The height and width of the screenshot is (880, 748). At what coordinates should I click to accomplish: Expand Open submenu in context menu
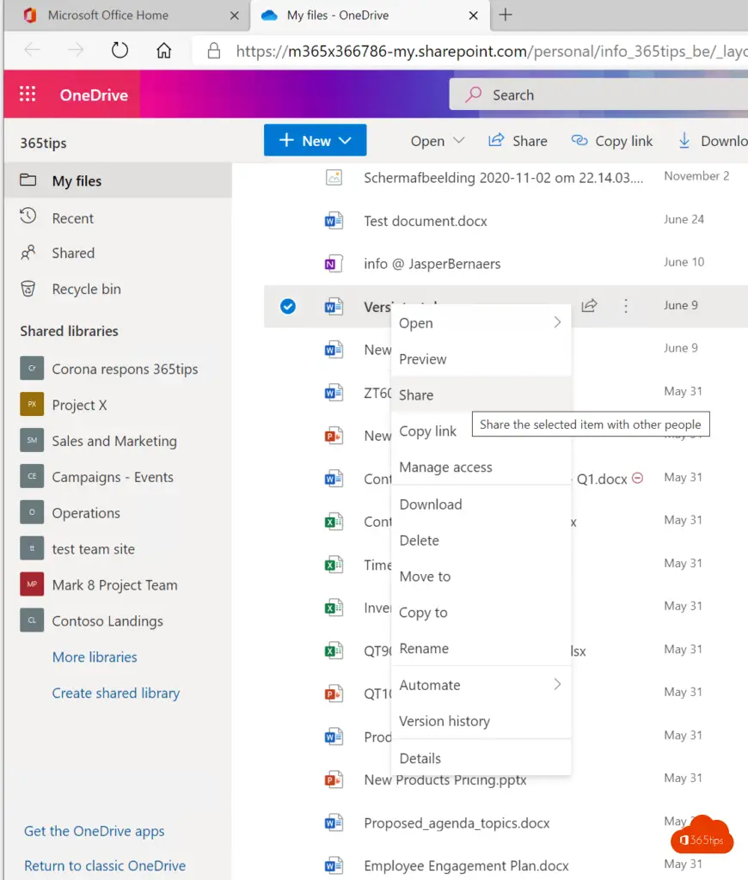coord(557,322)
